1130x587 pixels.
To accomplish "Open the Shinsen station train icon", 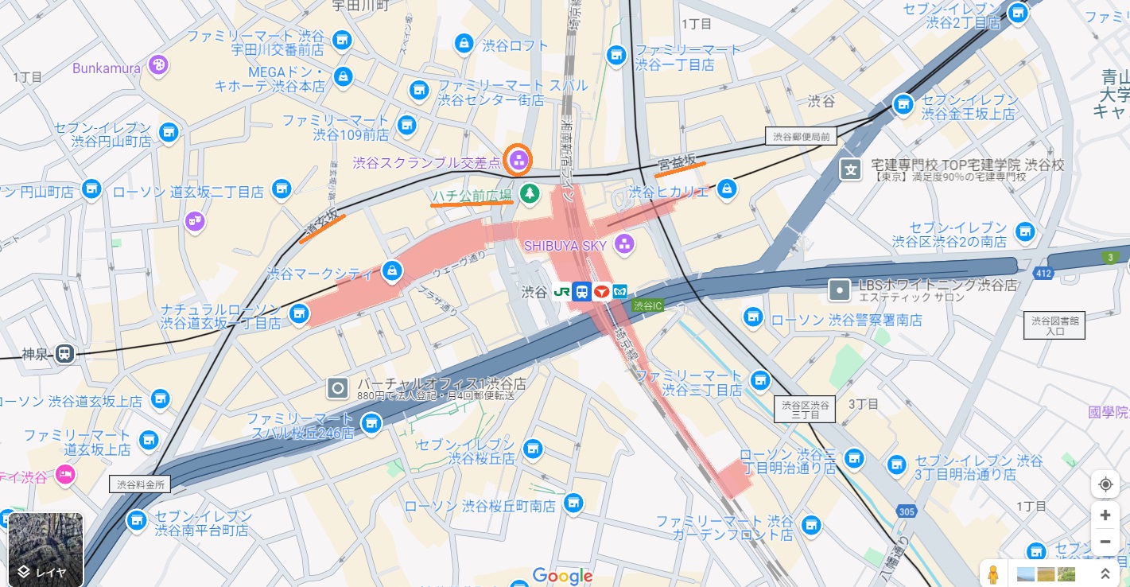I will pos(65,354).
